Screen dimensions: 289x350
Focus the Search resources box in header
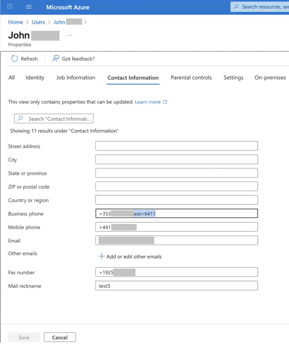[x=260, y=7]
